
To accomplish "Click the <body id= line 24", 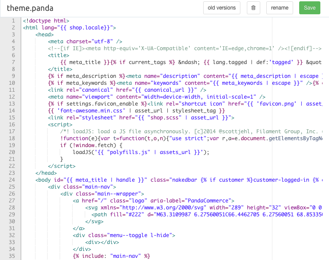I will [179, 180].
